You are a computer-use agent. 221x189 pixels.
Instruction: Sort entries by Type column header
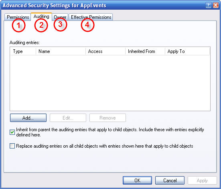tap(23, 51)
